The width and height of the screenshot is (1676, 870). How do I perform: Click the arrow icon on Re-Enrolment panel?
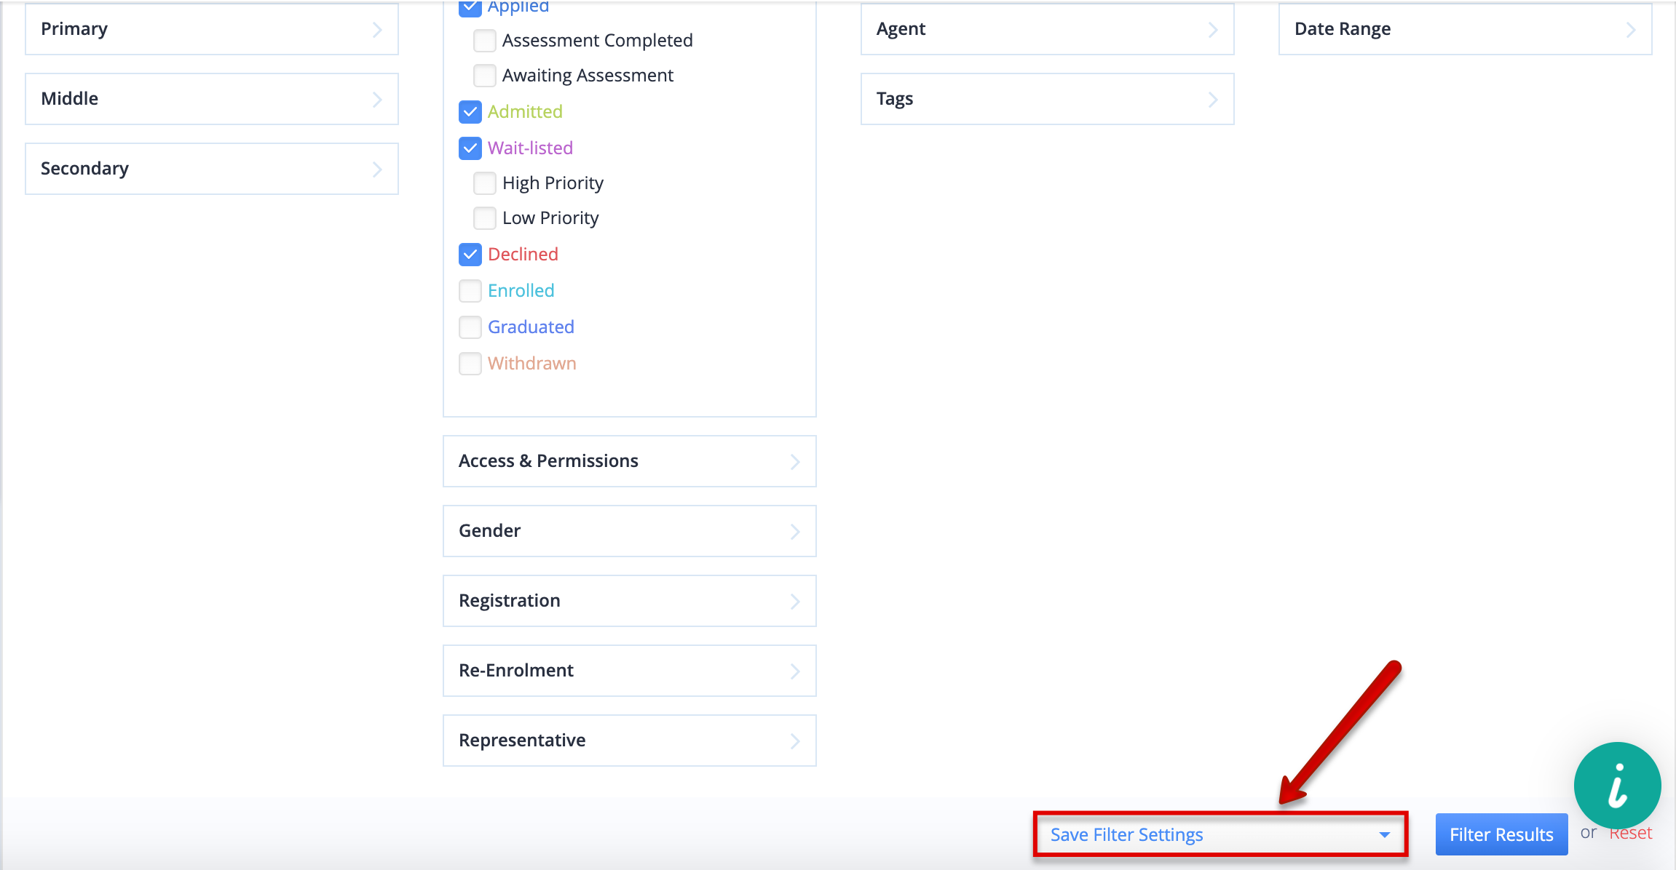(x=795, y=671)
